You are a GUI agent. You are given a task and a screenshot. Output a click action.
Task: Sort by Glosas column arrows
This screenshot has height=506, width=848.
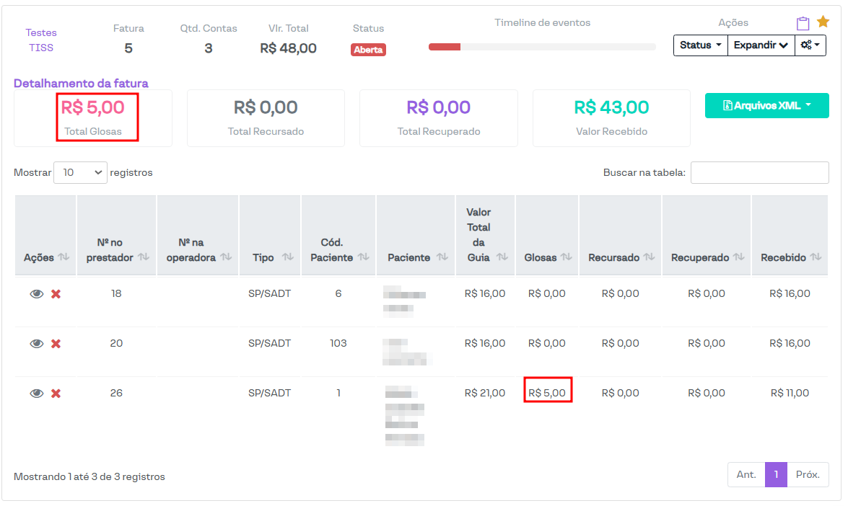pos(566,257)
